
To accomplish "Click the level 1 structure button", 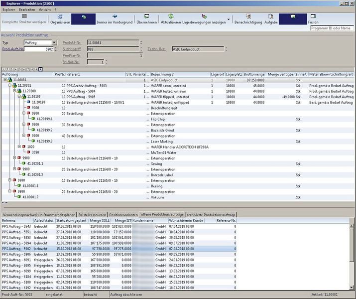I will pos(3,69).
